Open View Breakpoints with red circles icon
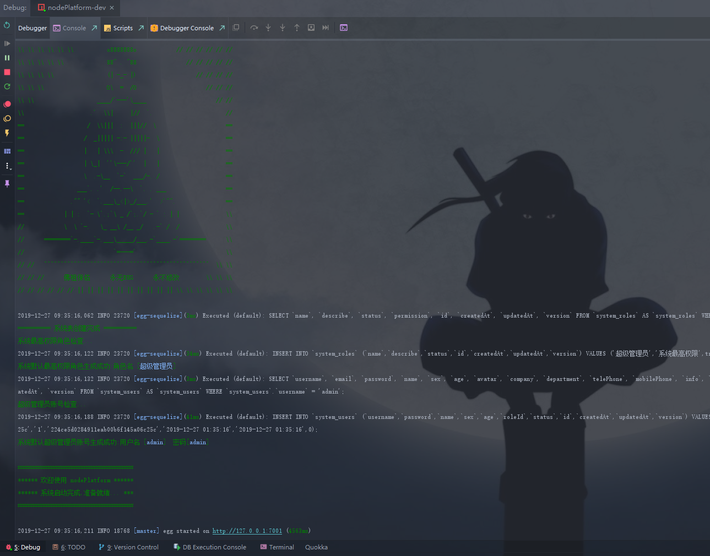Viewport: 710px width, 556px height. tap(7, 104)
